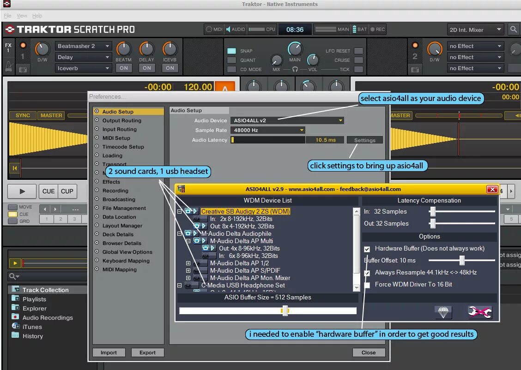Toggle the ICEVB ON button
Viewport: 521px width, 370px height.
[x=170, y=68]
